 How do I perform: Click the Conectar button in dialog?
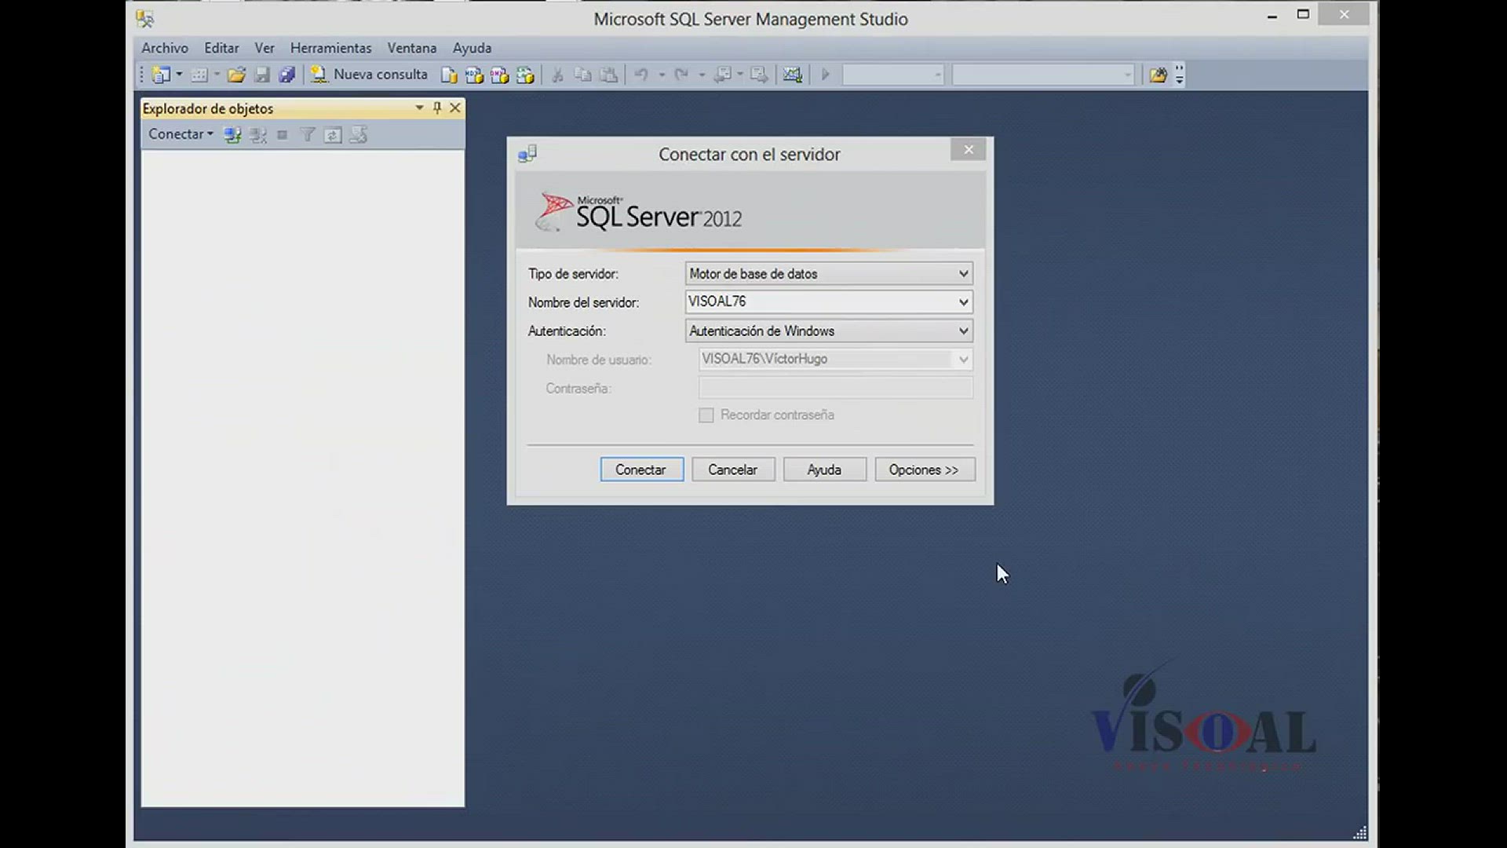tap(641, 470)
